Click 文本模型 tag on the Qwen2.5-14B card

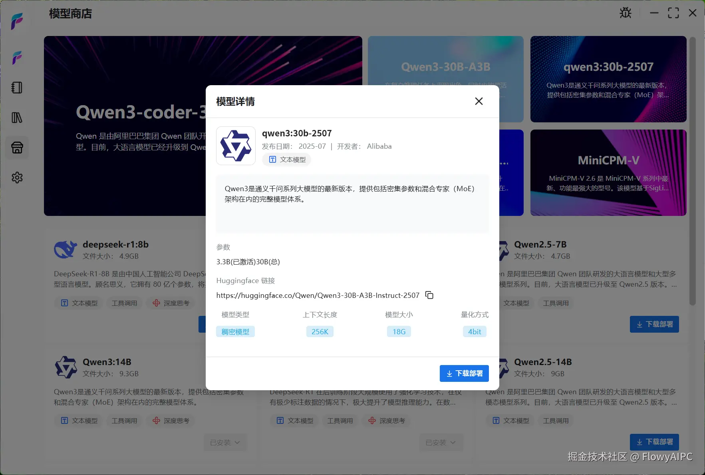click(x=510, y=421)
